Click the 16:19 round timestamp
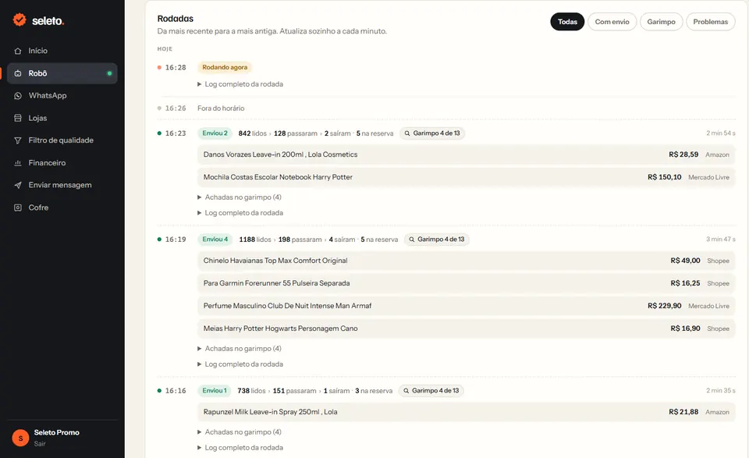This screenshot has width=749, height=458. tap(176, 240)
